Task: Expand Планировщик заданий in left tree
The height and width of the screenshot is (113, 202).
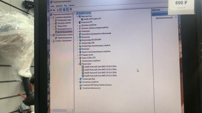Action: pyautogui.click(x=53, y=20)
